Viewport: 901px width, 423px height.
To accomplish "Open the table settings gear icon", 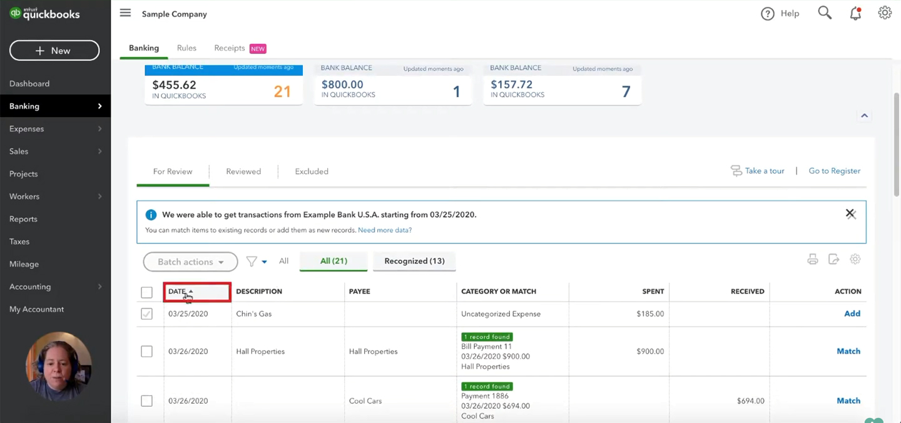I will (855, 259).
